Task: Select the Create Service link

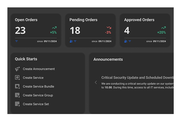Action: (x=33, y=78)
